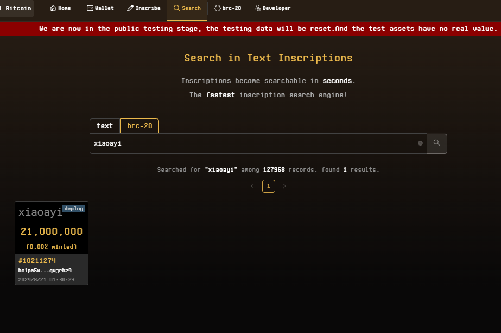This screenshot has height=333, width=501.
Task: Open the xiaoayi token title on card
Action: [x=40, y=212]
